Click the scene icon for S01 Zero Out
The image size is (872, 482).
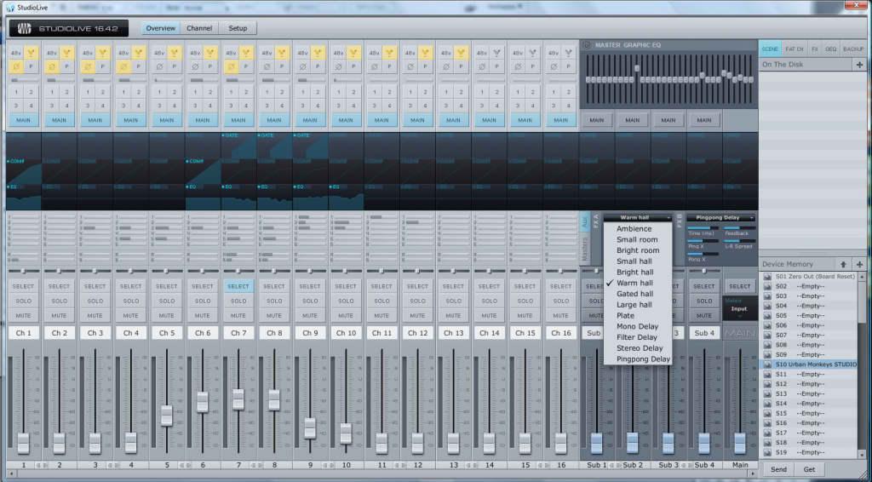[x=767, y=277]
